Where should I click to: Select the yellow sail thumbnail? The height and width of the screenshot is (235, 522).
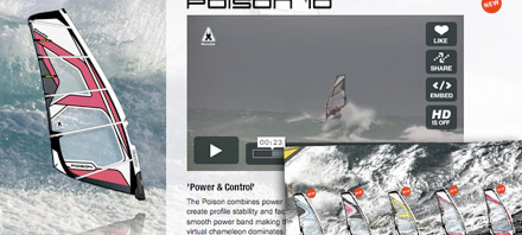pos(402,213)
